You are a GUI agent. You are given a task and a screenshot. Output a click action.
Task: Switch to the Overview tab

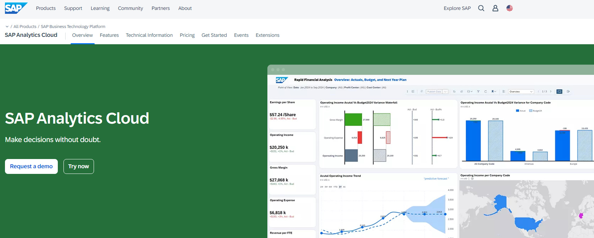click(83, 35)
